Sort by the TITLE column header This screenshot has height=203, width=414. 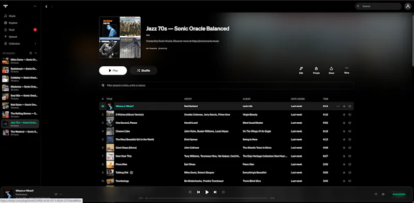tap(109, 99)
